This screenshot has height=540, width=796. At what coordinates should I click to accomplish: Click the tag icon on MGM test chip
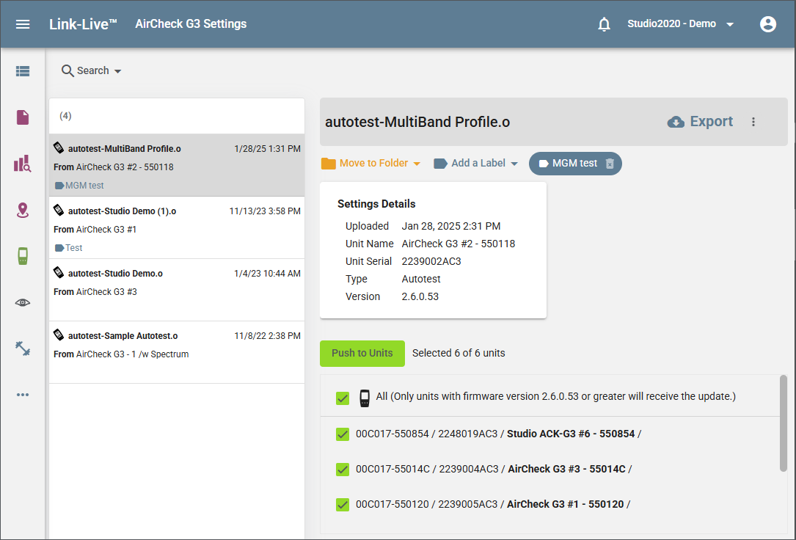544,164
